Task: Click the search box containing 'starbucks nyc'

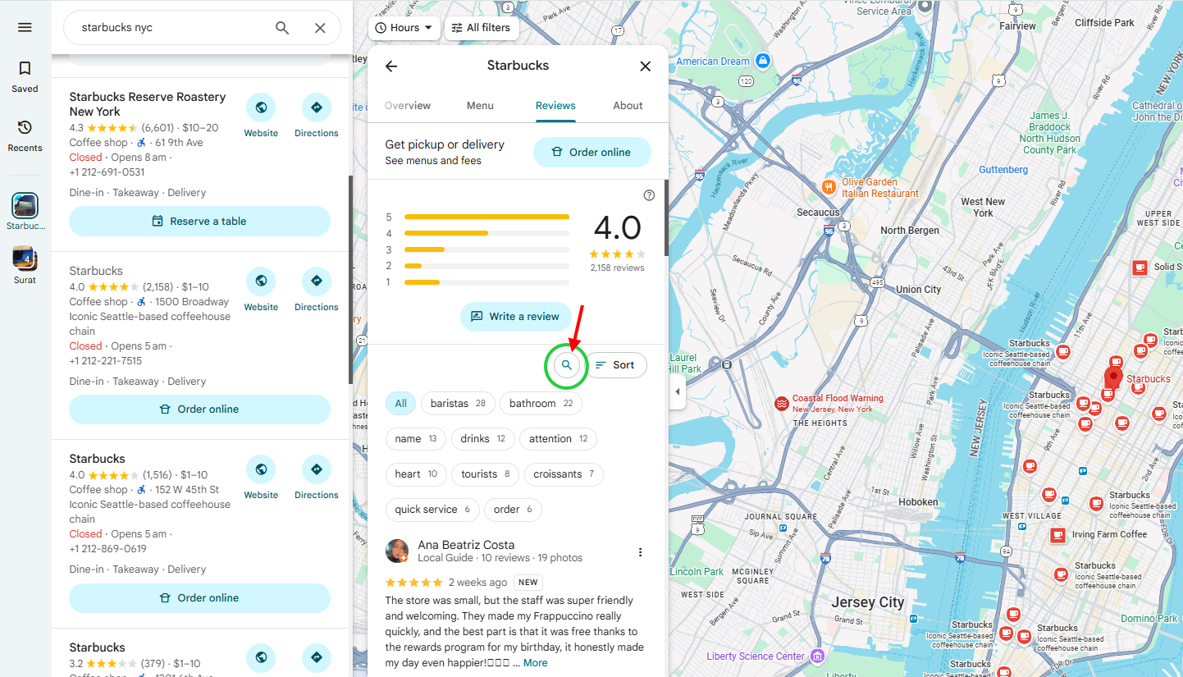Action: 172,28
